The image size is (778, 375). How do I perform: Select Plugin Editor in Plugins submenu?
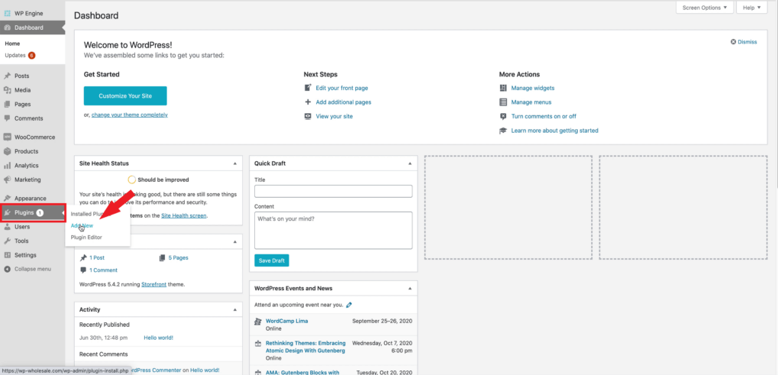pos(86,238)
